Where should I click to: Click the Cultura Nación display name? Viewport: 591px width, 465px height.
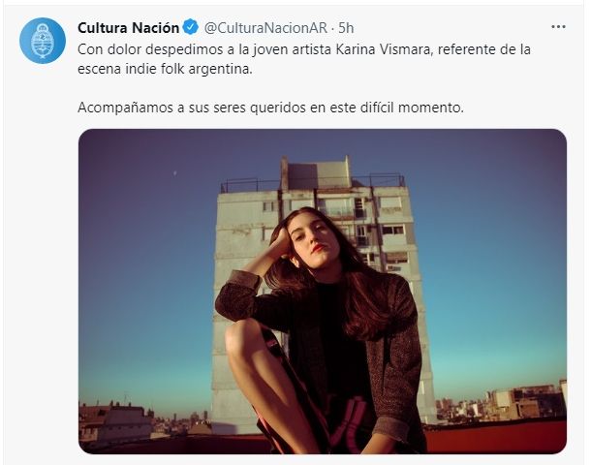128,28
